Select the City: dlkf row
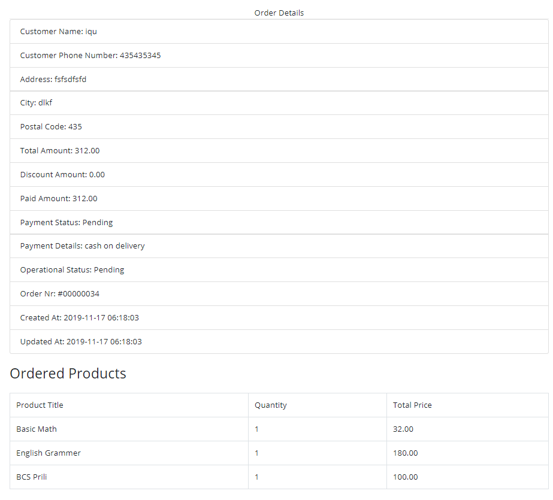 279,103
